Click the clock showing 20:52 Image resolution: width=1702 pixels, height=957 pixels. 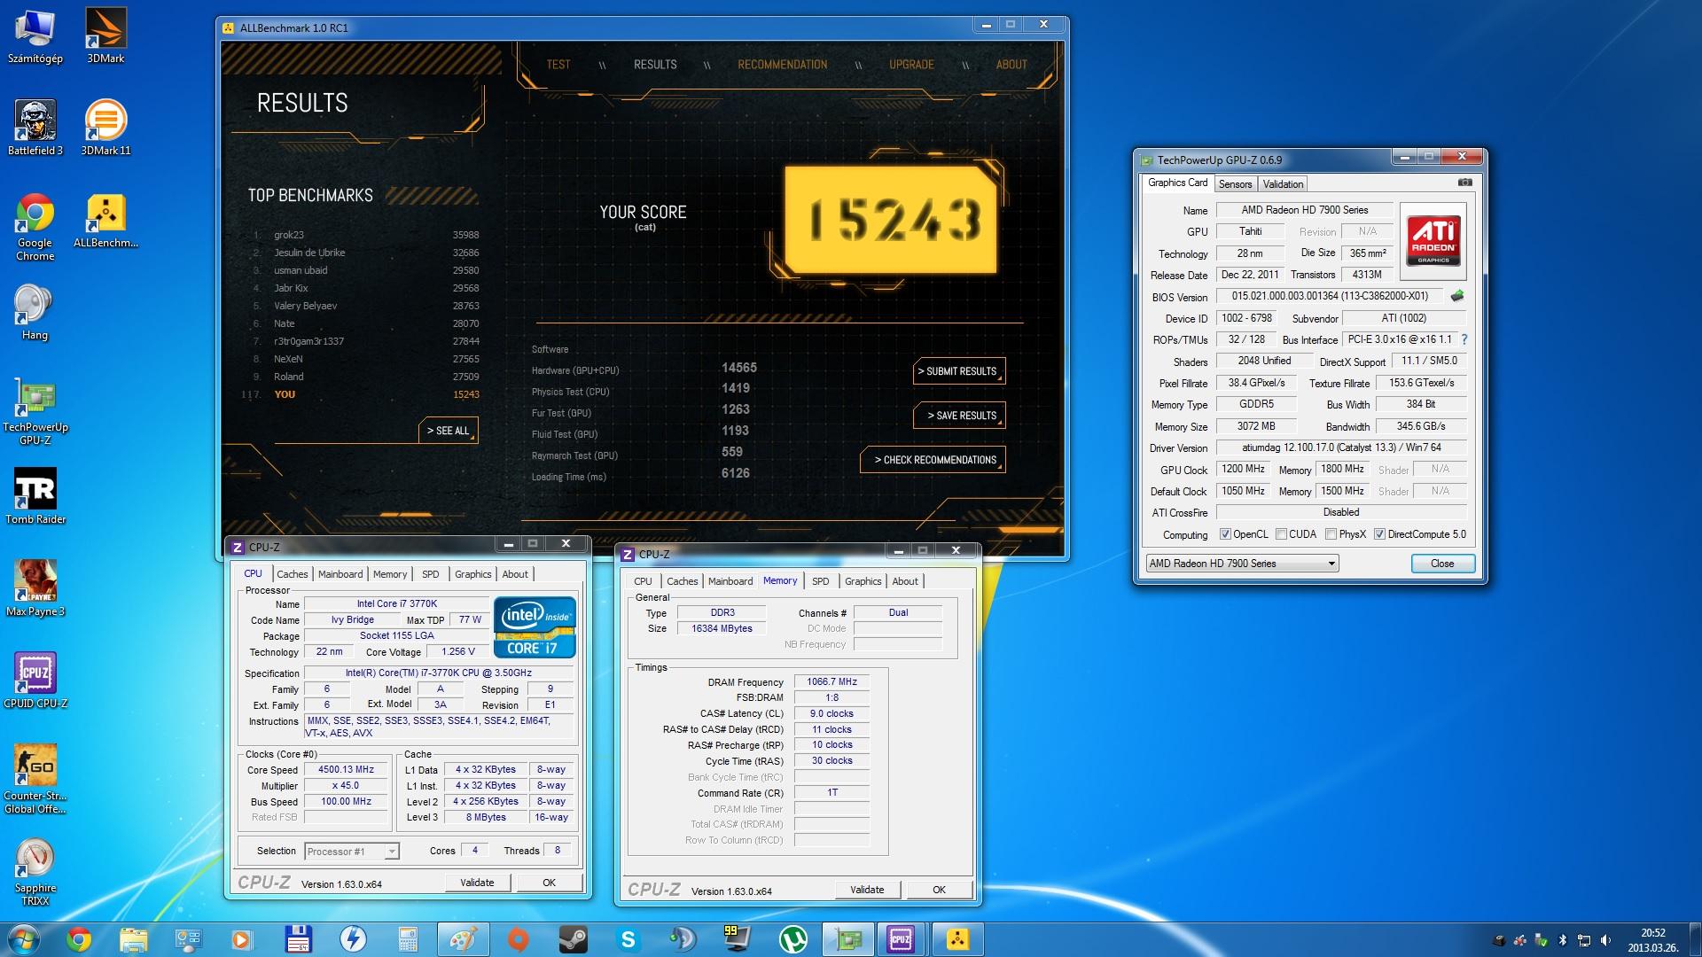tap(1652, 933)
